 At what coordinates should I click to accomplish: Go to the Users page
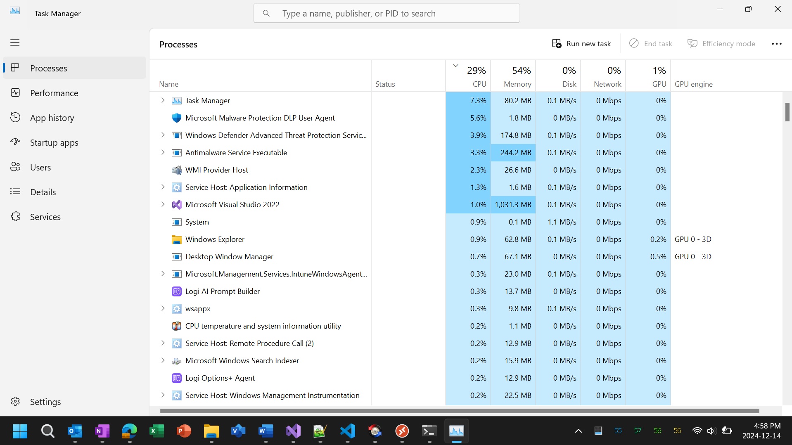[74, 167]
